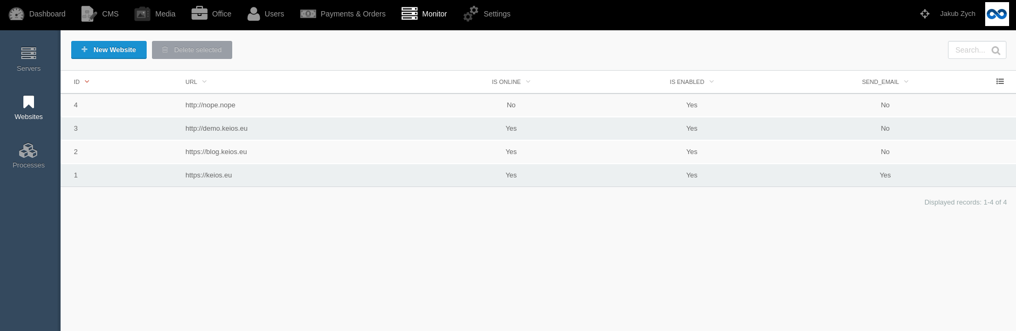Click the Displayed records: 1-4 of 4 text

(x=966, y=202)
